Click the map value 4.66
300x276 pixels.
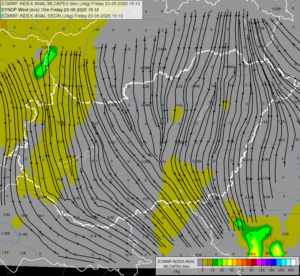coord(267,197)
